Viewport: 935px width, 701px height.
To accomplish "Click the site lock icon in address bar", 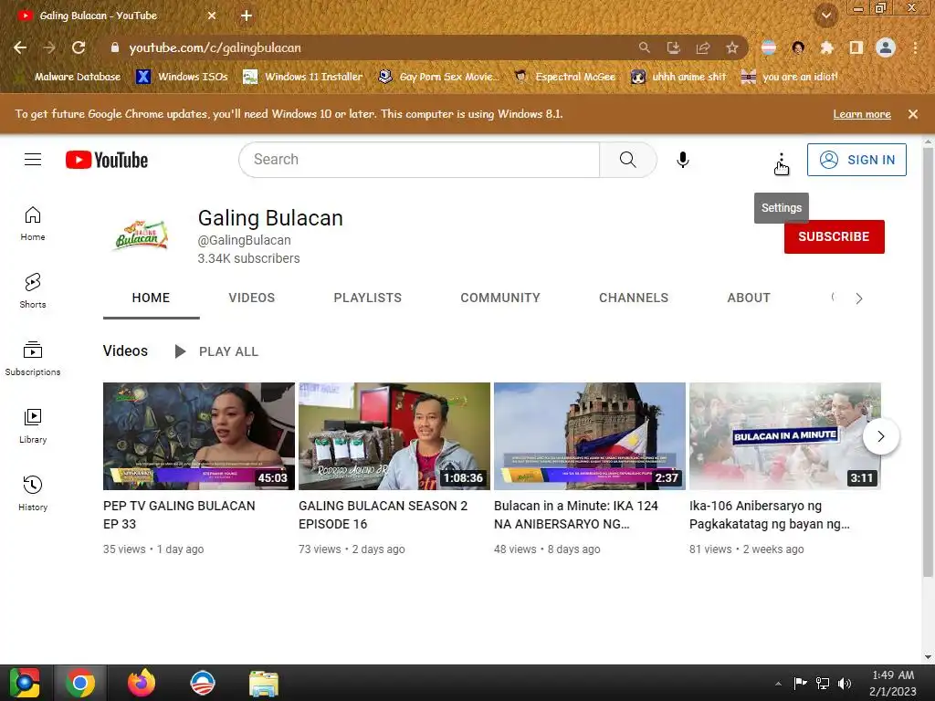I will click(x=115, y=47).
